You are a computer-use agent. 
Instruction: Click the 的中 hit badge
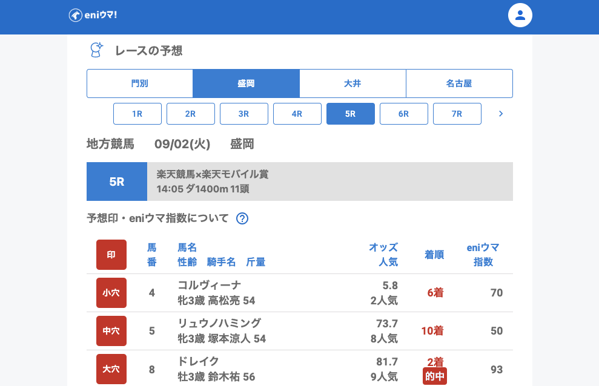(434, 376)
